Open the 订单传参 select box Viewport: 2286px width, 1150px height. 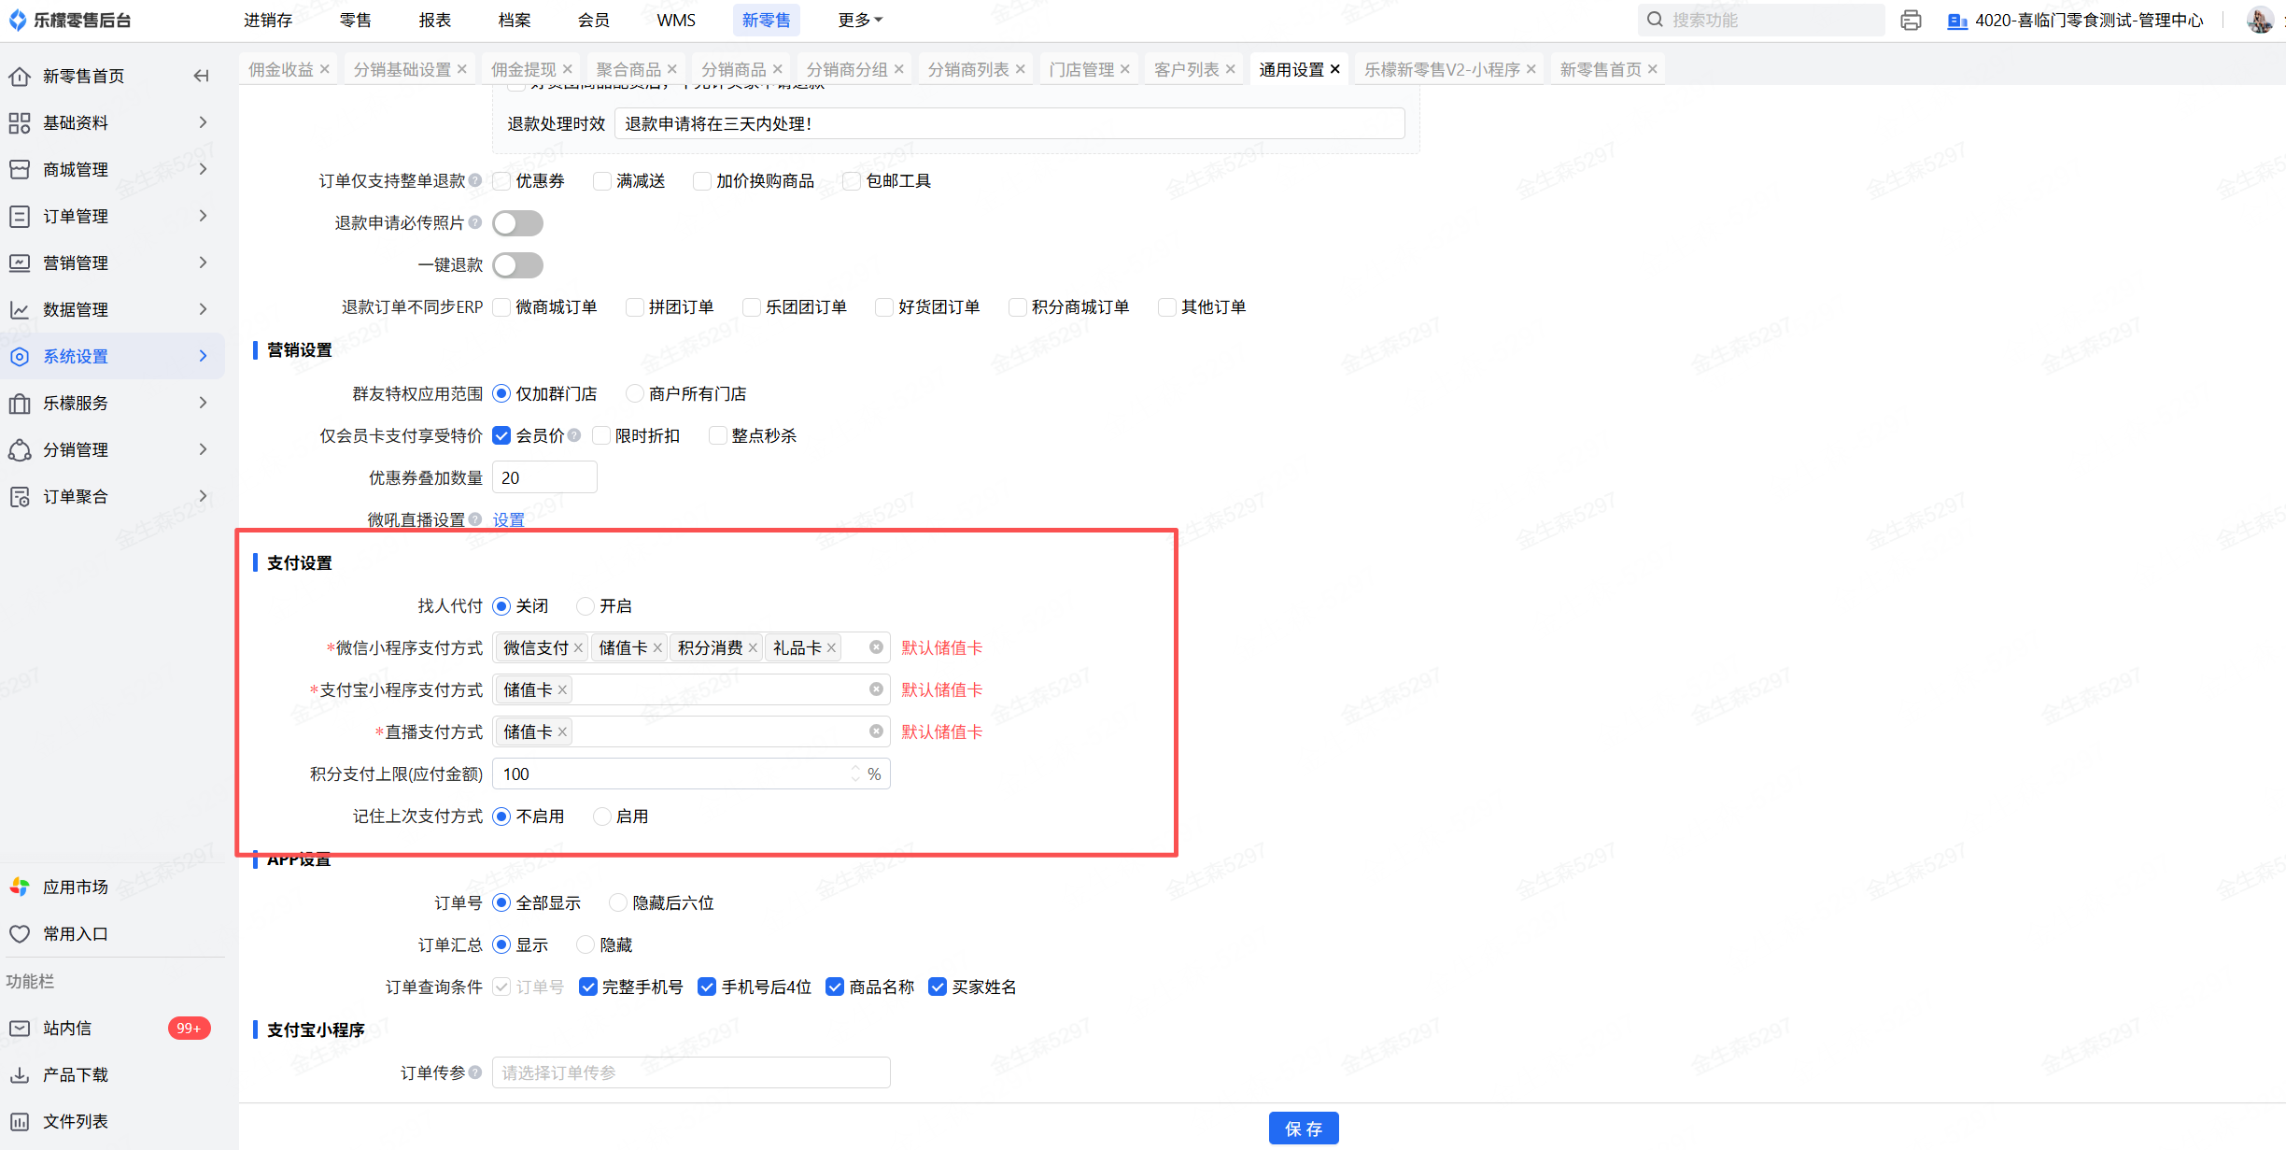(x=691, y=1072)
